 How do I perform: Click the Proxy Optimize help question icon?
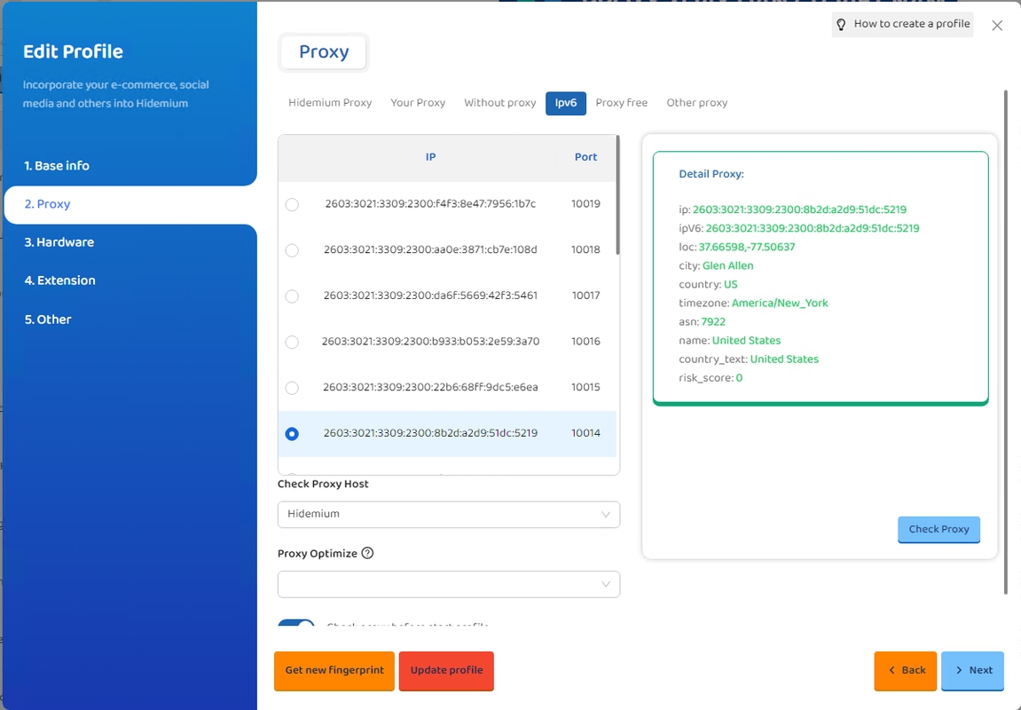(367, 553)
